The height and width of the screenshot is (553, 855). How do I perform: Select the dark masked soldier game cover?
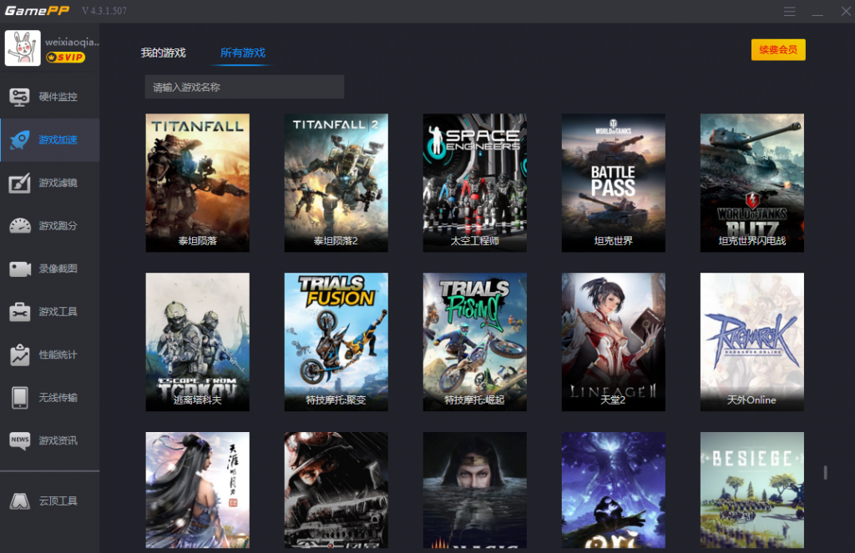coord(336,490)
